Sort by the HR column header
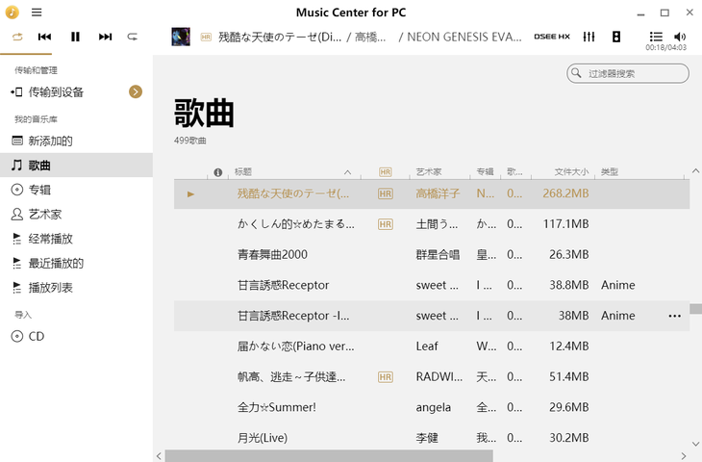 point(385,172)
